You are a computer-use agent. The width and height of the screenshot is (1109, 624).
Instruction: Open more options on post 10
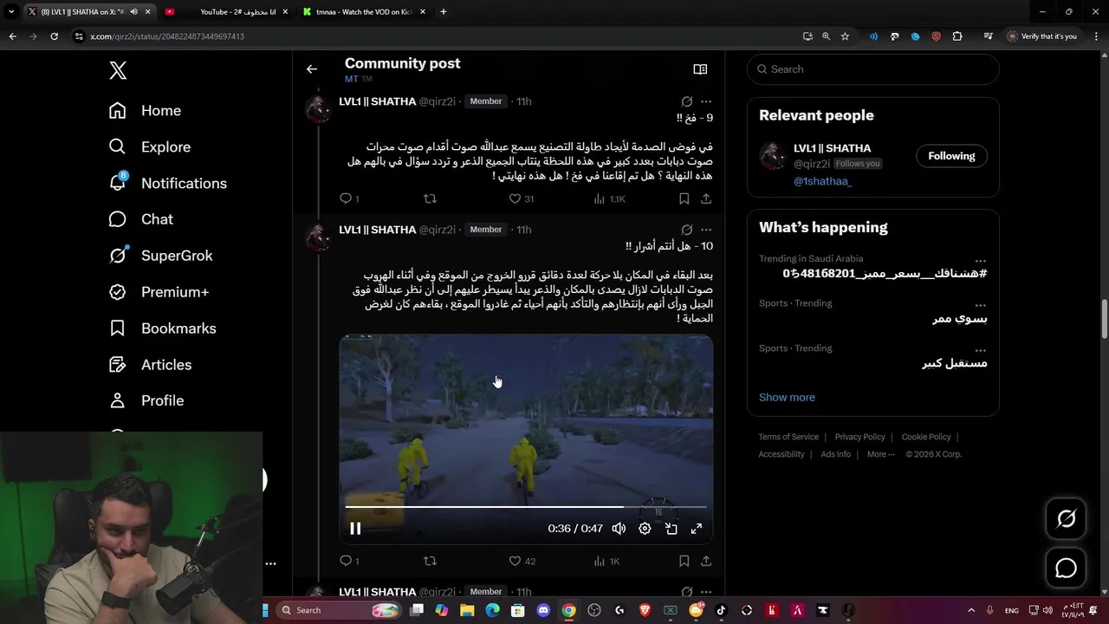[706, 230]
